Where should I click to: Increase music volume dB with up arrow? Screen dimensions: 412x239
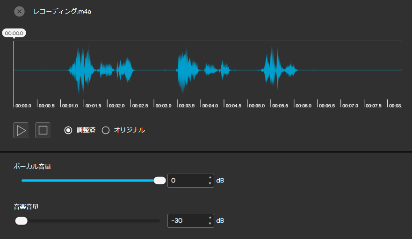click(210, 218)
